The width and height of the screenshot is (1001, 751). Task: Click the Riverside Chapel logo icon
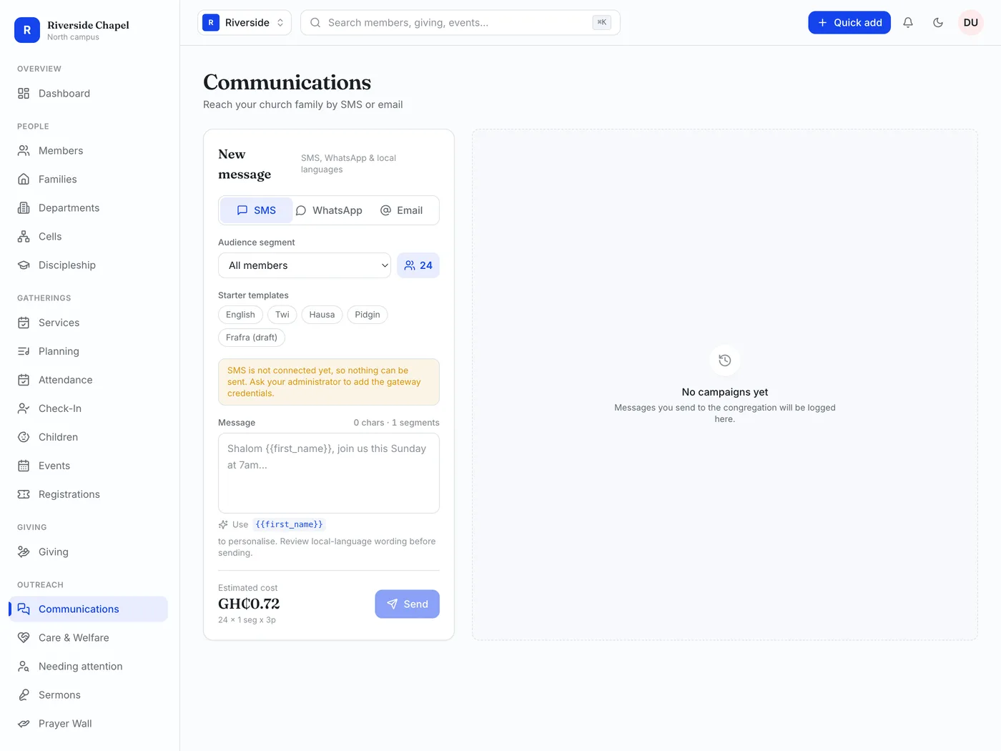[27, 30]
